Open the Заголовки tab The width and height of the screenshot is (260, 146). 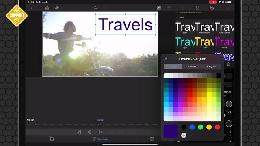click(100, 139)
